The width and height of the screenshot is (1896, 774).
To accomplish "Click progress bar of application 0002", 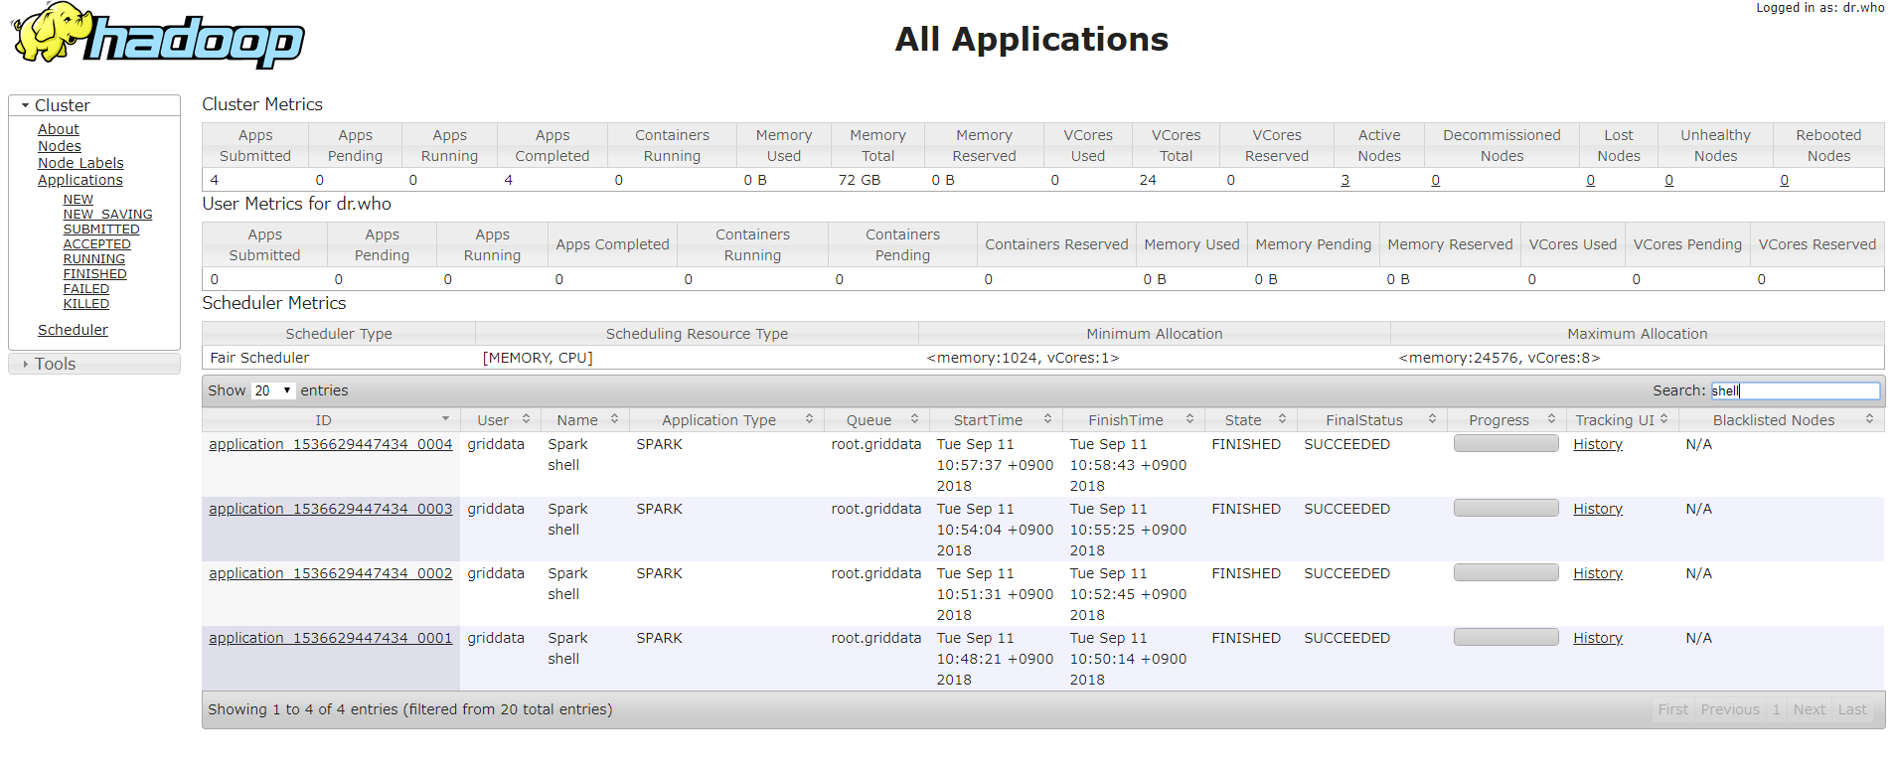I will coord(1505,573).
